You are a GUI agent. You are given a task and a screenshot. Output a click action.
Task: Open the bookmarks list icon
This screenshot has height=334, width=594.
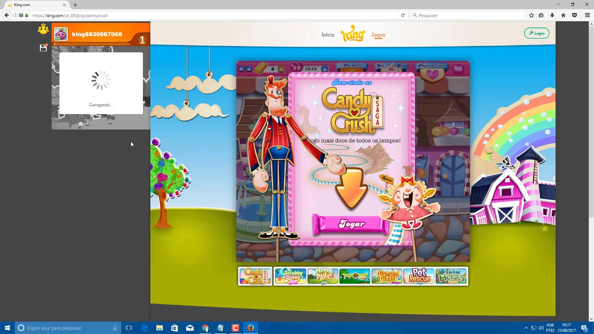541,15
